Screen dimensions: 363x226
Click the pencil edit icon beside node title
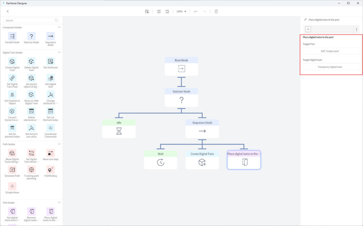[x=305, y=20]
